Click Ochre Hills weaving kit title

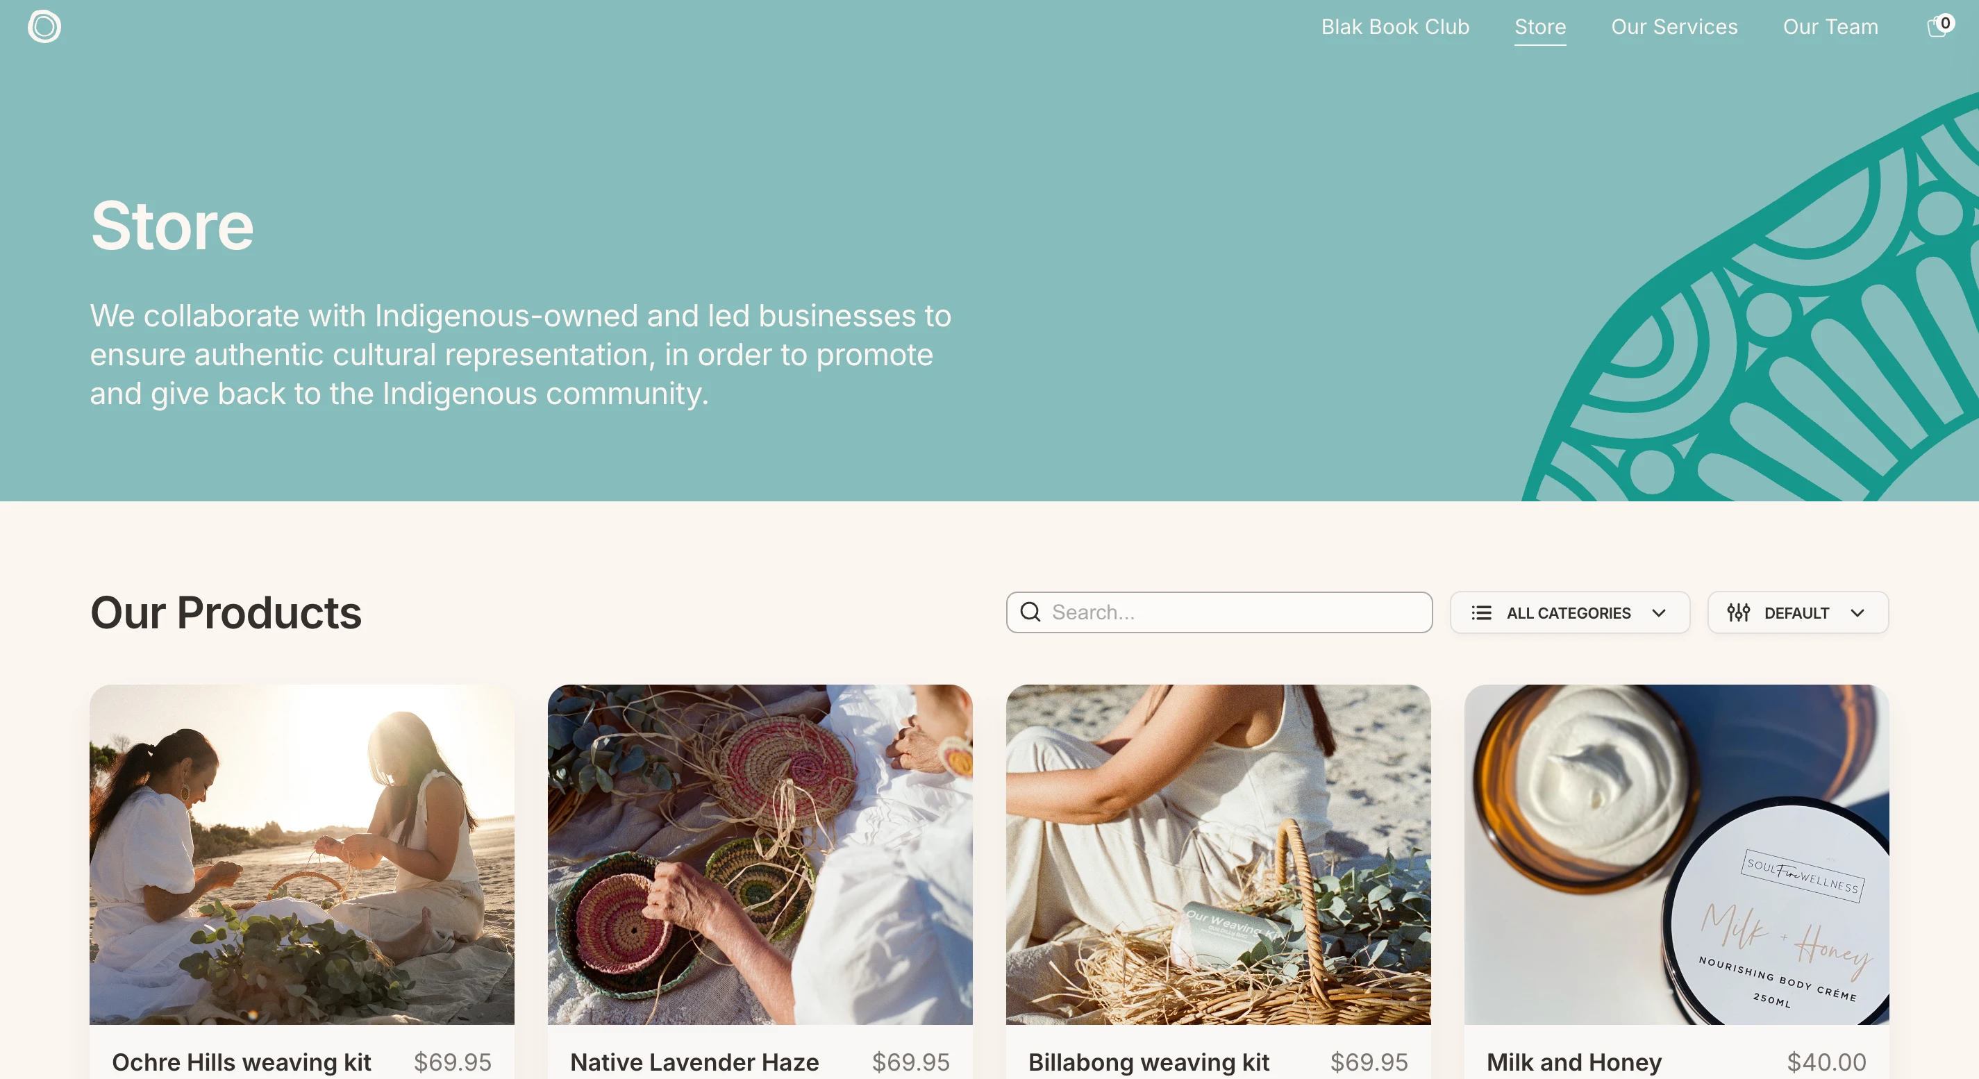pyautogui.click(x=241, y=1062)
